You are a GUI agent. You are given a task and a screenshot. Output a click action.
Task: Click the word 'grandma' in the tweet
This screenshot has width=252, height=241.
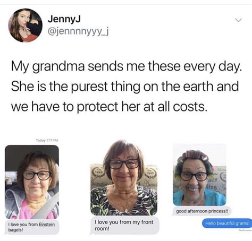pos(61,67)
